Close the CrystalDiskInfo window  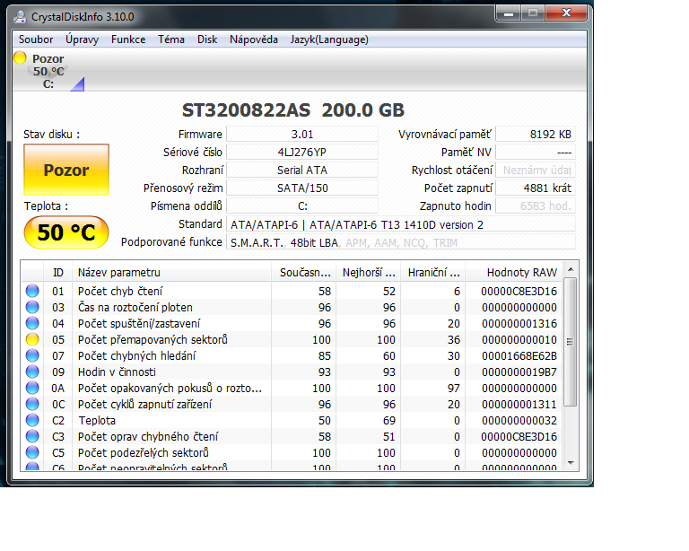point(566,13)
